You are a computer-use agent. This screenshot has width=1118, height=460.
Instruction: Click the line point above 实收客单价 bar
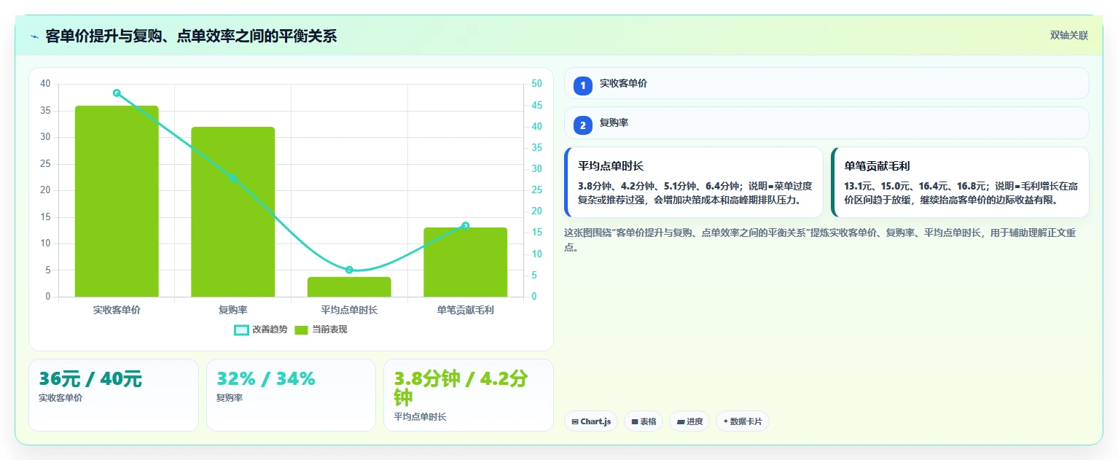click(117, 93)
